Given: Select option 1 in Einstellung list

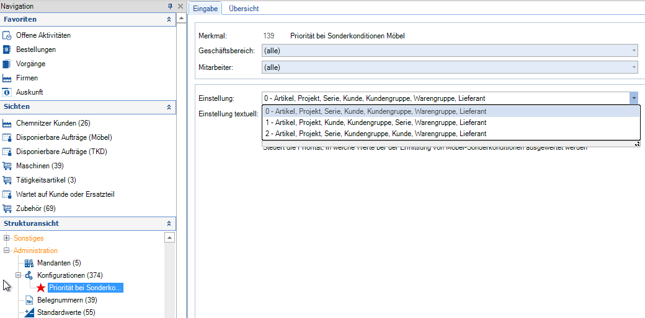Looking at the screenshot, I should [x=375, y=123].
